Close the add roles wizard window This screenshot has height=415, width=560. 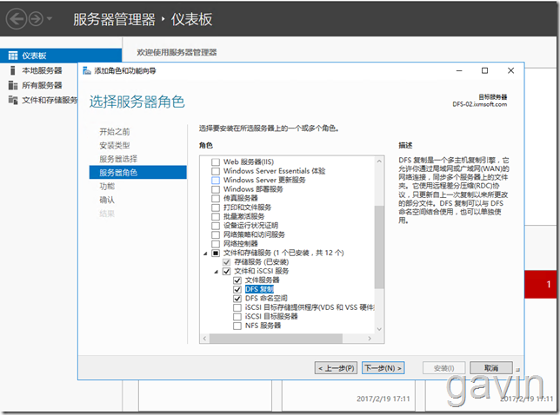pos(510,70)
